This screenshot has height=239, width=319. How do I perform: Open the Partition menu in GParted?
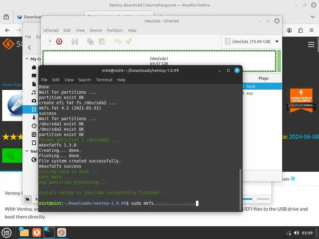pyautogui.click(x=115, y=30)
